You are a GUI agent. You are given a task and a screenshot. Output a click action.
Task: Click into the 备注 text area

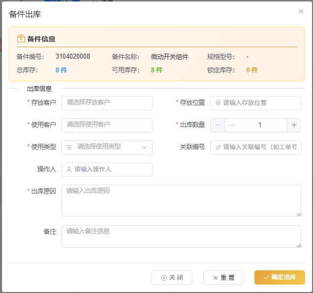pyautogui.click(x=181, y=236)
